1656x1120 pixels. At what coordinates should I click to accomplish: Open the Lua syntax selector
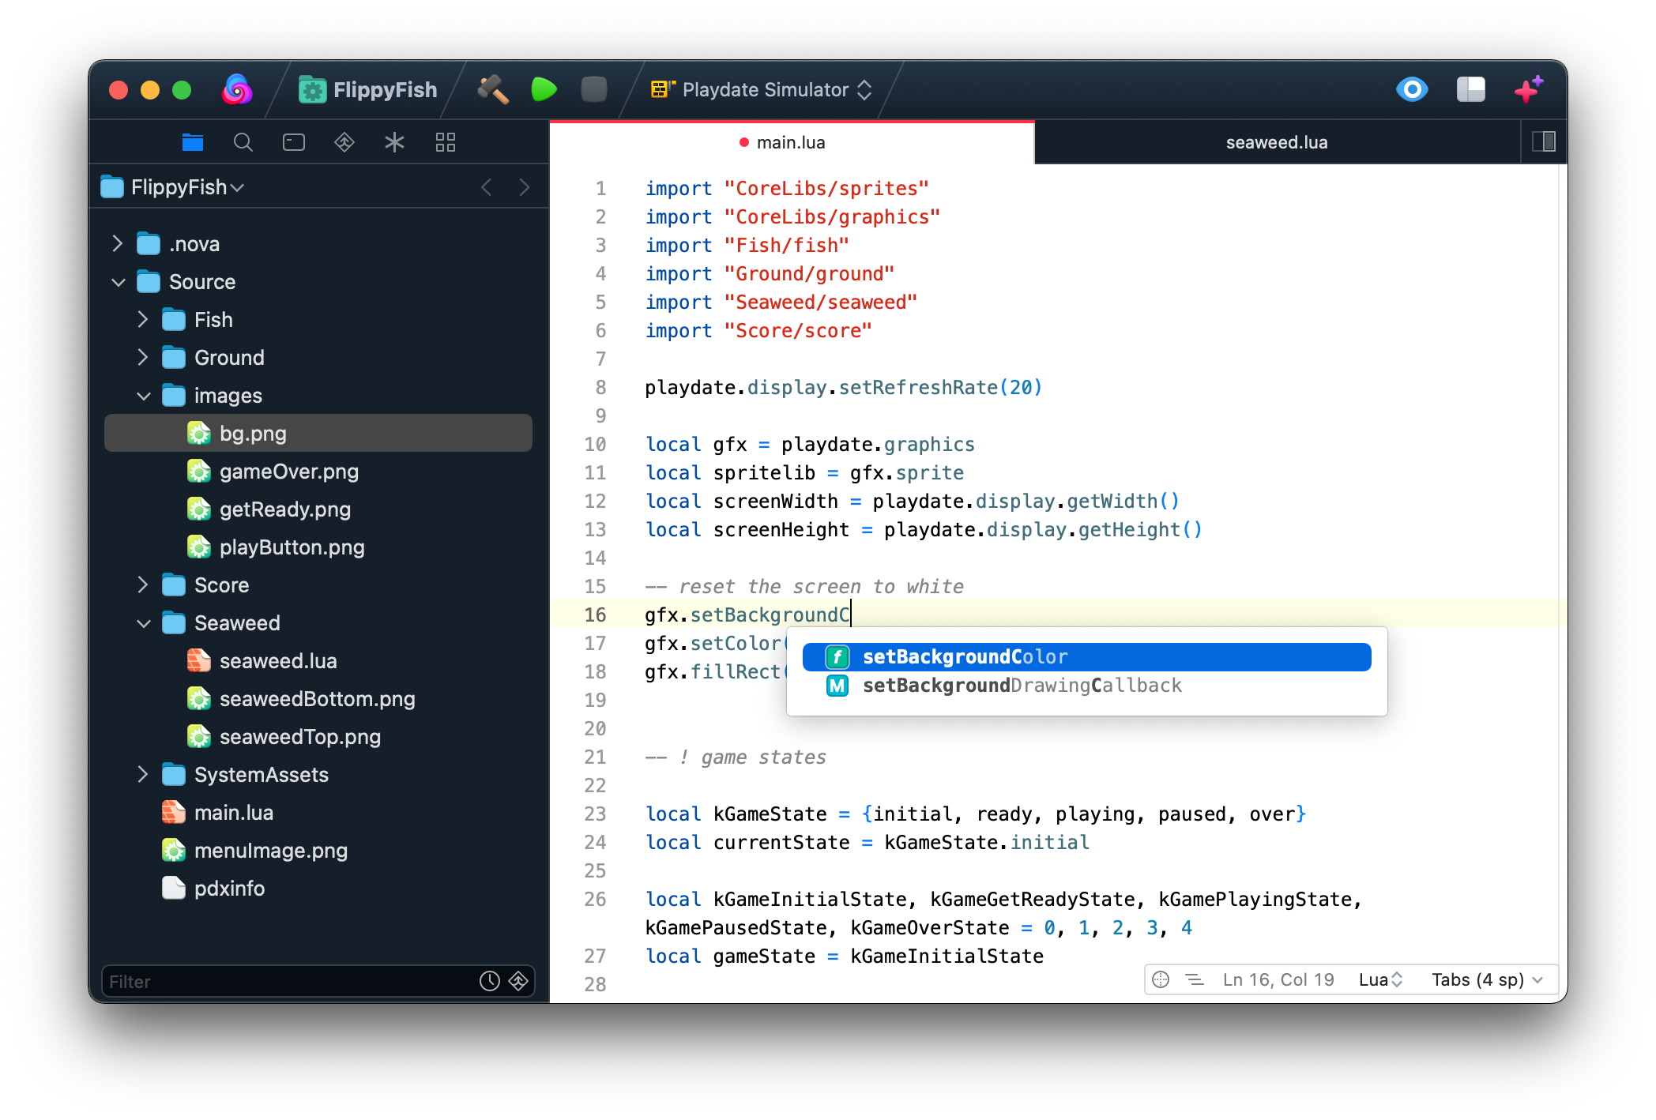tap(1379, 980)
